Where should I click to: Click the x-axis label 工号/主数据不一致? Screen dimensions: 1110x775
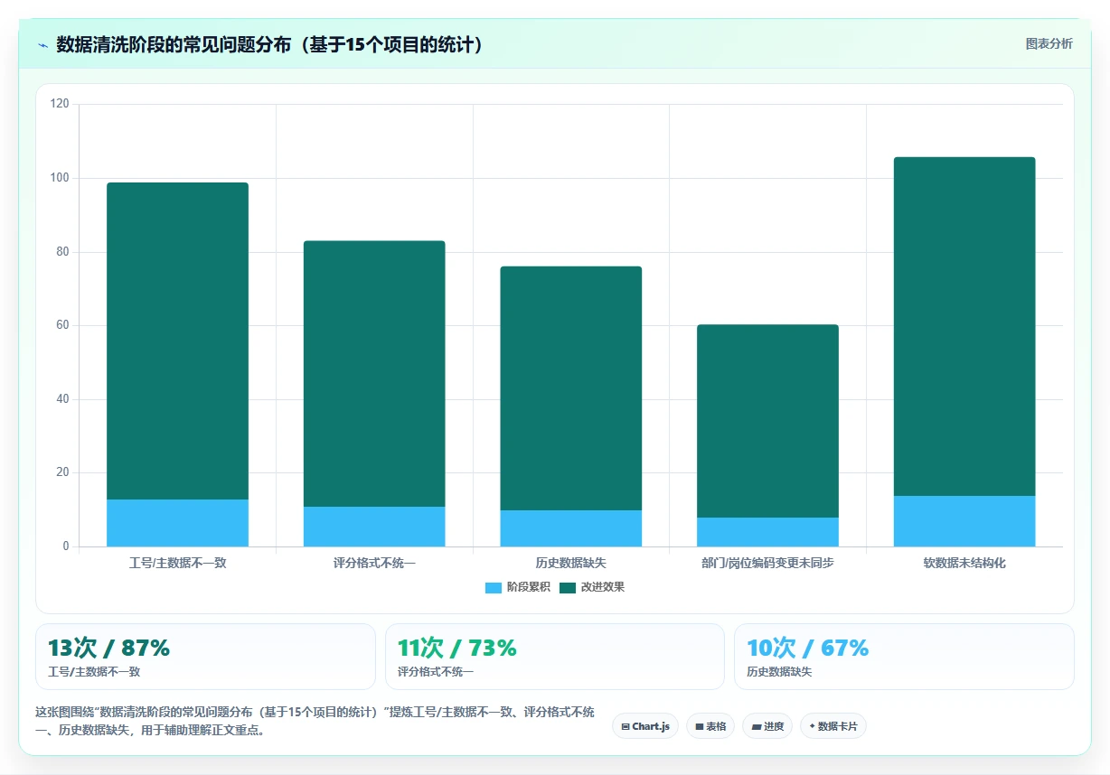click(177, 563)
